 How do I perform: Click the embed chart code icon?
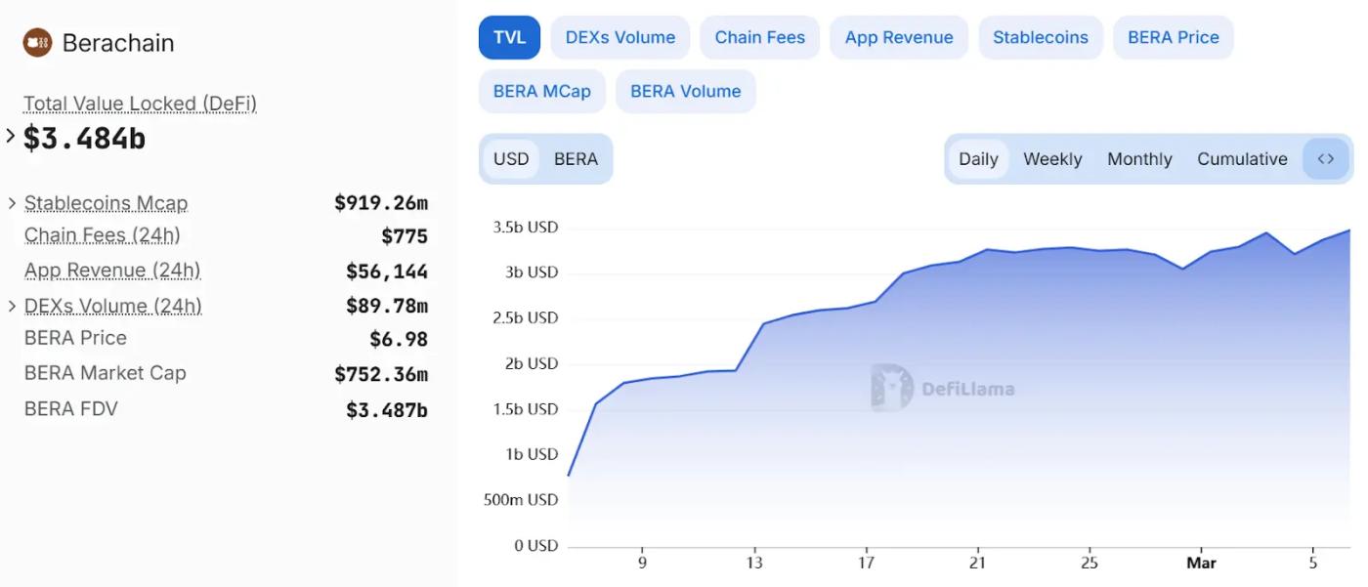point(1325,159)
